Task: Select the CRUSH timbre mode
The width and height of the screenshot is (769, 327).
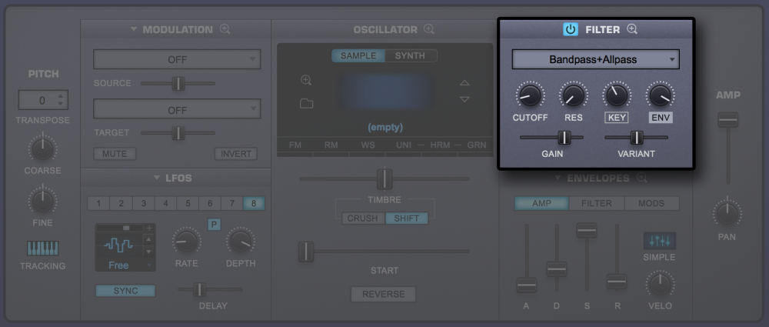Action: pyautogui.click(x=364, y=218)
